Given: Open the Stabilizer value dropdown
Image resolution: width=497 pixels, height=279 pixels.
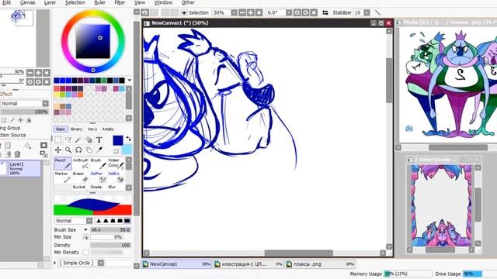Looking at the screenshot, I should (367, 12).
